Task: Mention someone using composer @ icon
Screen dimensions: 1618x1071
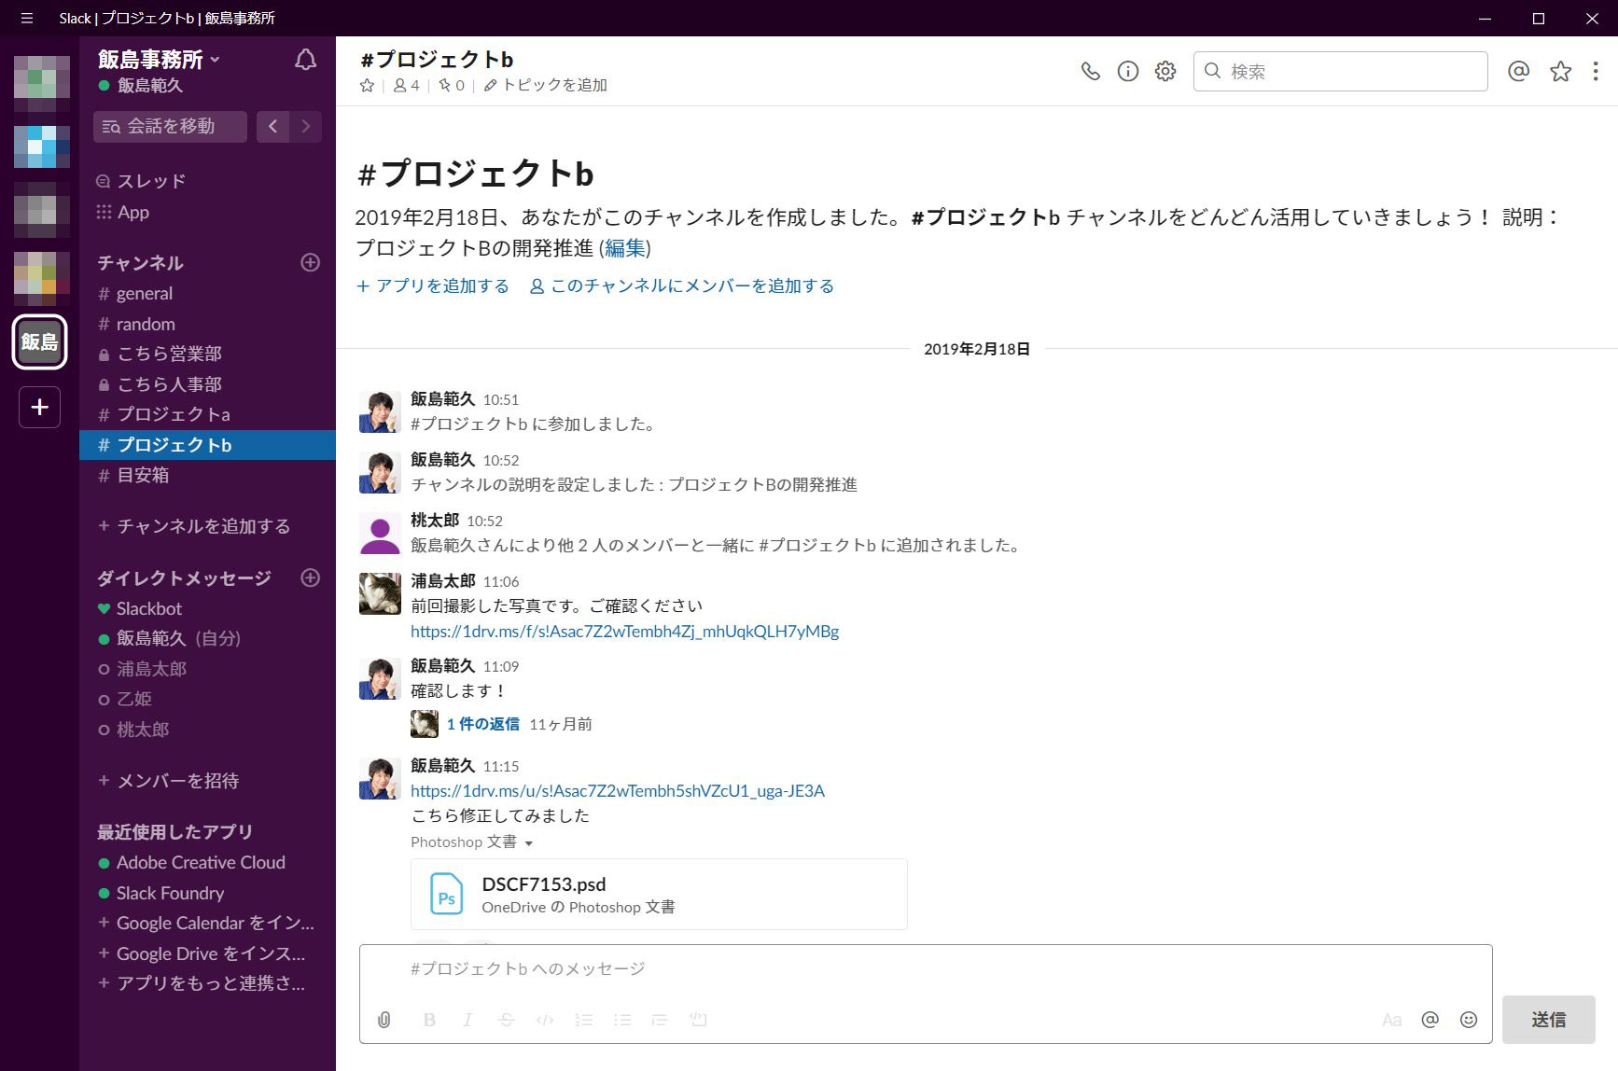Action: coord(1430,1020)
